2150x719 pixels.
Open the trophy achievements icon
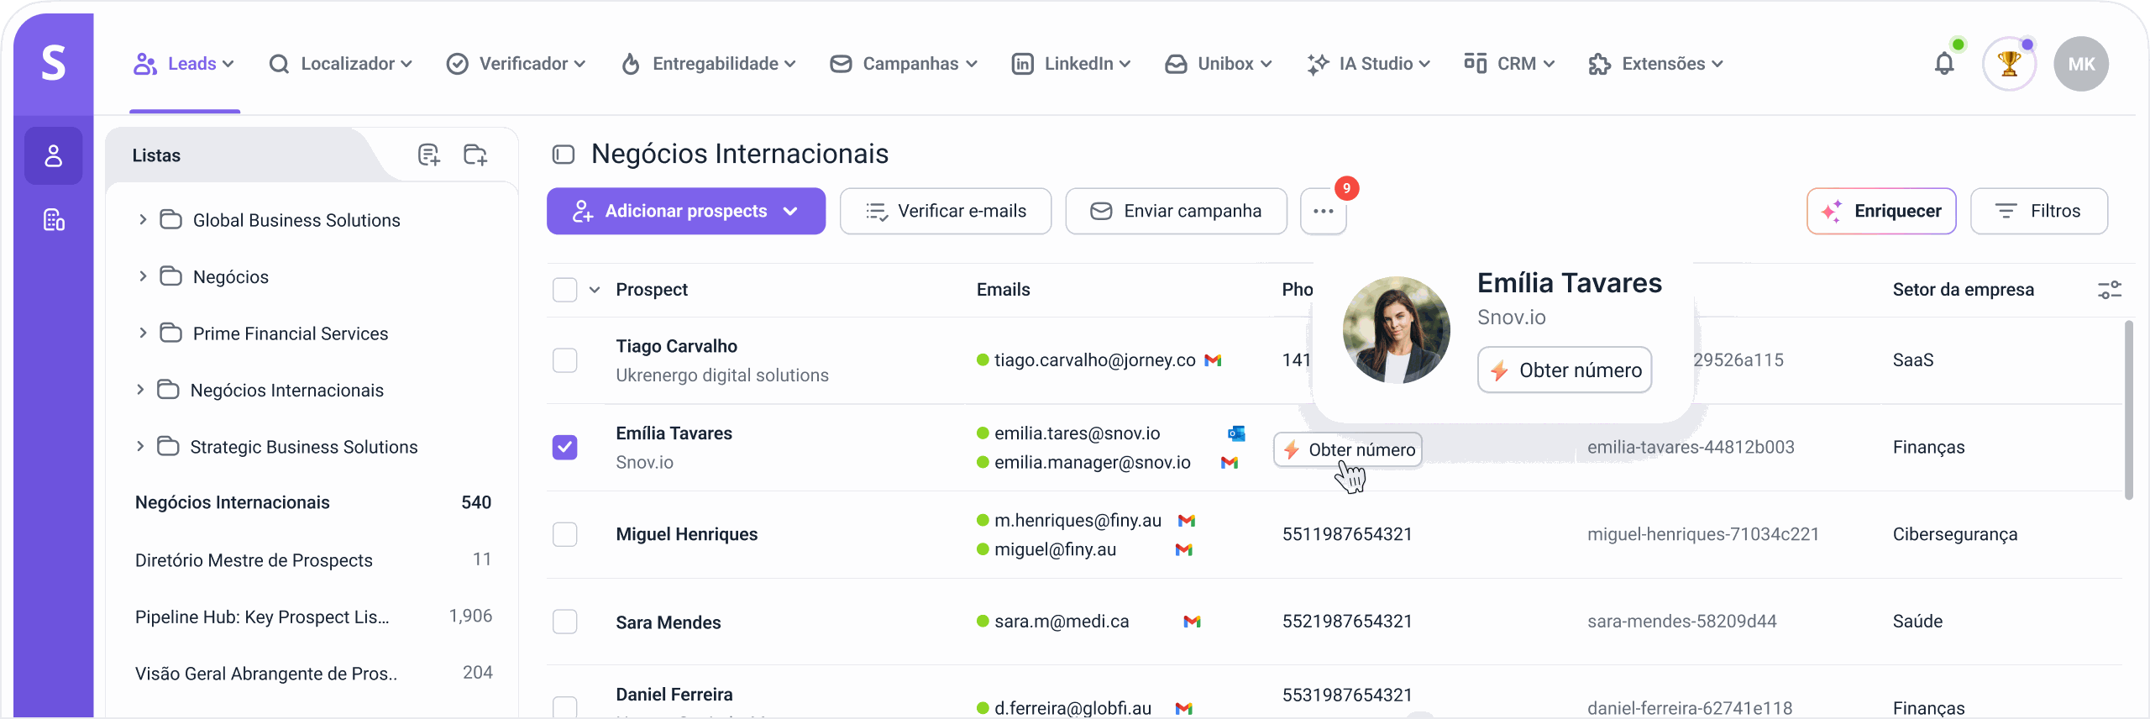2009,64
